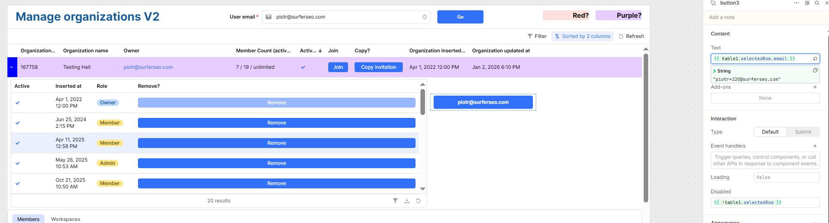Screen dimensions: 829x223
Task: Collapse the Testing Hell row
Action: [x=12, y=67]
